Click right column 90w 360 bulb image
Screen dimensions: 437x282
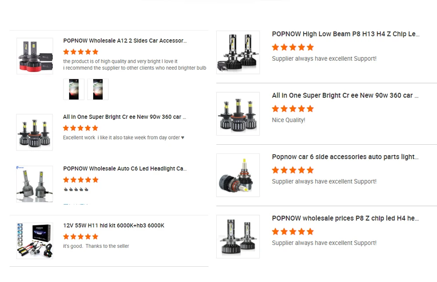(x=238, y=114)
